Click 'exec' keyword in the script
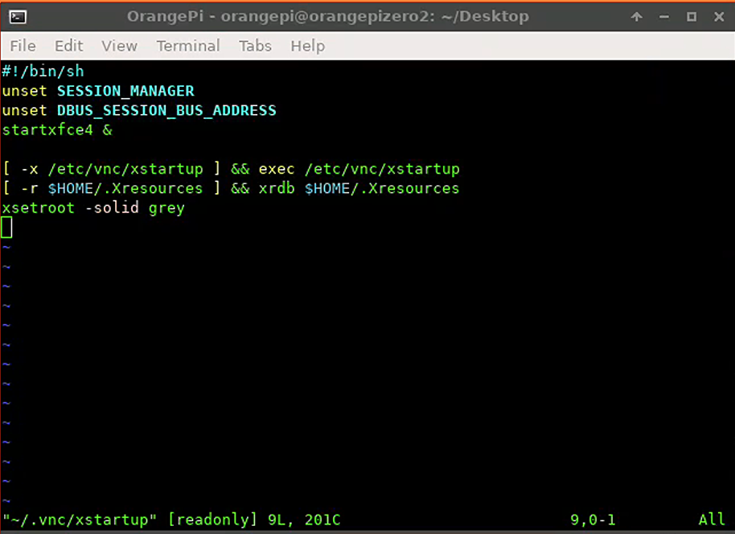 coord(277,169)
